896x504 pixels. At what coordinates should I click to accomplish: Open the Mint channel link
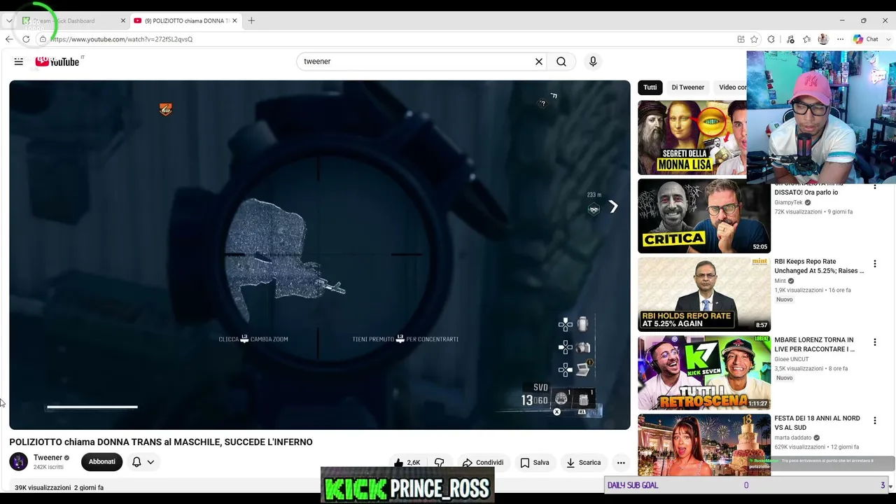[x=780, y=281]
